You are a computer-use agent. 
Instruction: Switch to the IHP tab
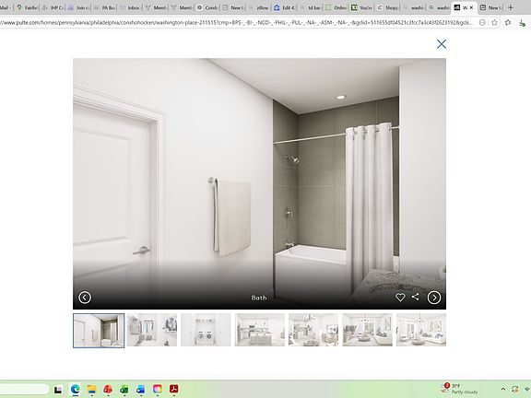53,7
